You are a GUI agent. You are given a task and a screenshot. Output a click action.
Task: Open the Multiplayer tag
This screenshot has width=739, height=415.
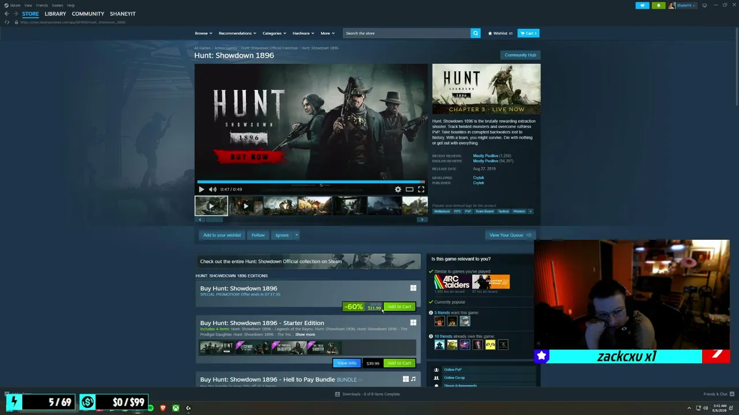pos(442,212)
